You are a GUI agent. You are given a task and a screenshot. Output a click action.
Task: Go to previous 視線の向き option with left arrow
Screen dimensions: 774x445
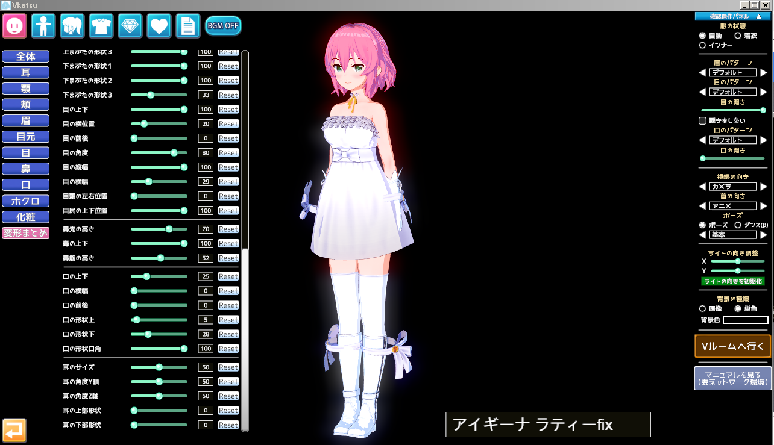(702, 187)
